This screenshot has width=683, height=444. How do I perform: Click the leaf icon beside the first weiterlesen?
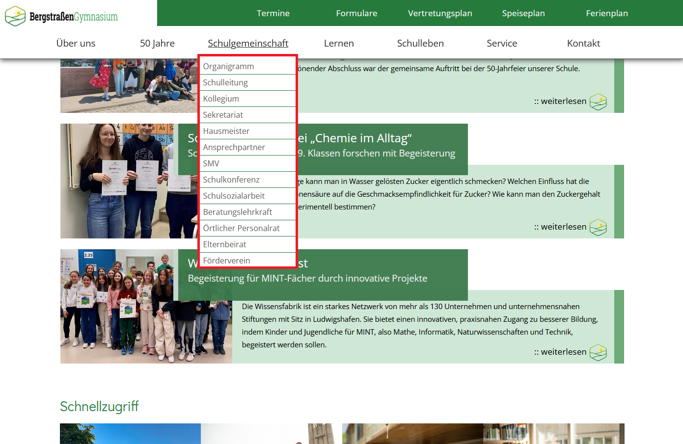click(598, 102)
